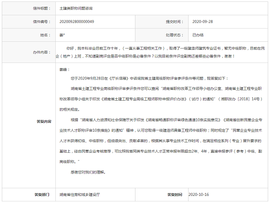The height and width of the screenshot is (204, 270).
Task: Click the 姓名 label
Action: pos(45,35)
